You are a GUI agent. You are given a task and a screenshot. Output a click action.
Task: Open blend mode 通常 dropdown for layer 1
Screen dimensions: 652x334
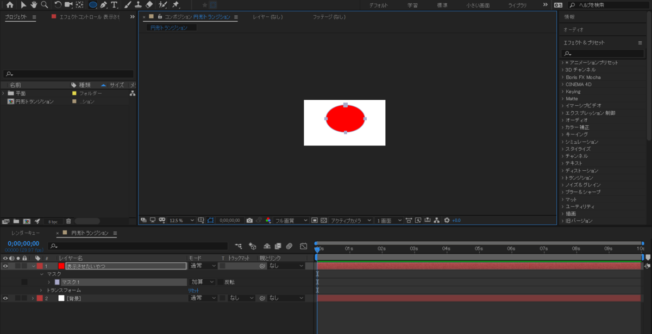click(x=203, y=266)
